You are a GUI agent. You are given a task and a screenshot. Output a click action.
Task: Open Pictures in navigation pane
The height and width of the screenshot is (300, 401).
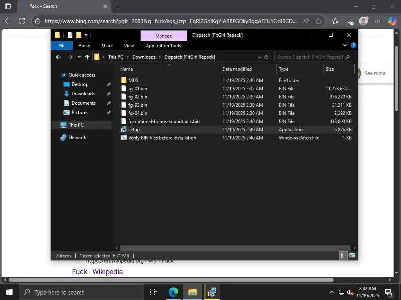[79, 112]
